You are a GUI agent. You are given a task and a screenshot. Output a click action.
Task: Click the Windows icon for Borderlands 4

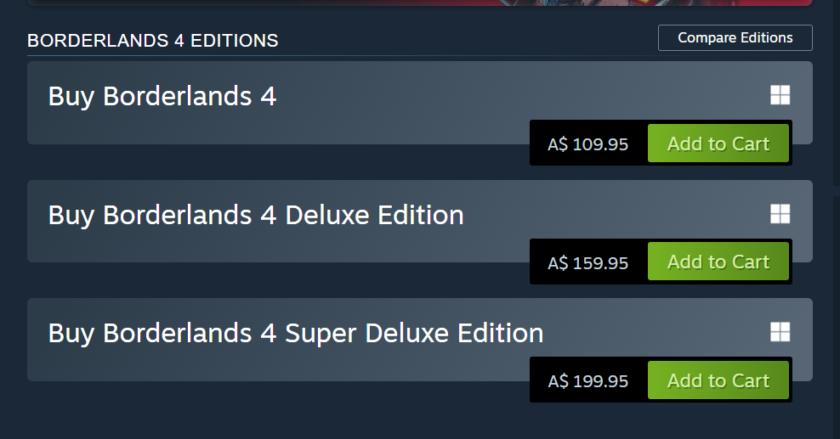[780, 96]
